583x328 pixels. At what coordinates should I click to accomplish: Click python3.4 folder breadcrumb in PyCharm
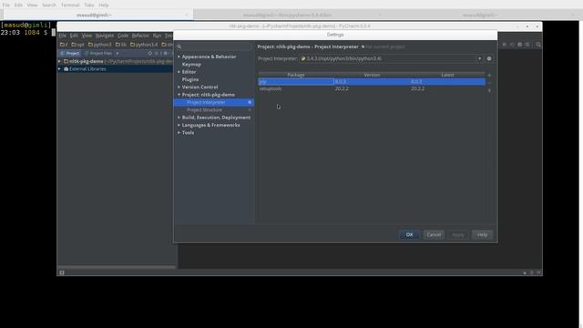coord(144,45)
